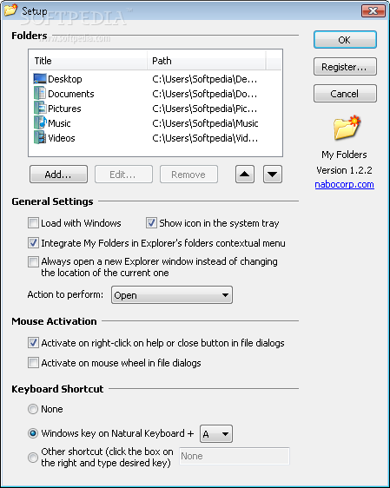This screenshot has width=390, height=488.
Task: Click the path C:\Users\Softpedia\Vid...
Action: 205,138
